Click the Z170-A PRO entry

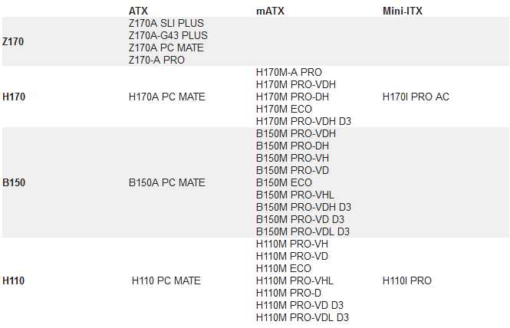[x=156, y=60]
